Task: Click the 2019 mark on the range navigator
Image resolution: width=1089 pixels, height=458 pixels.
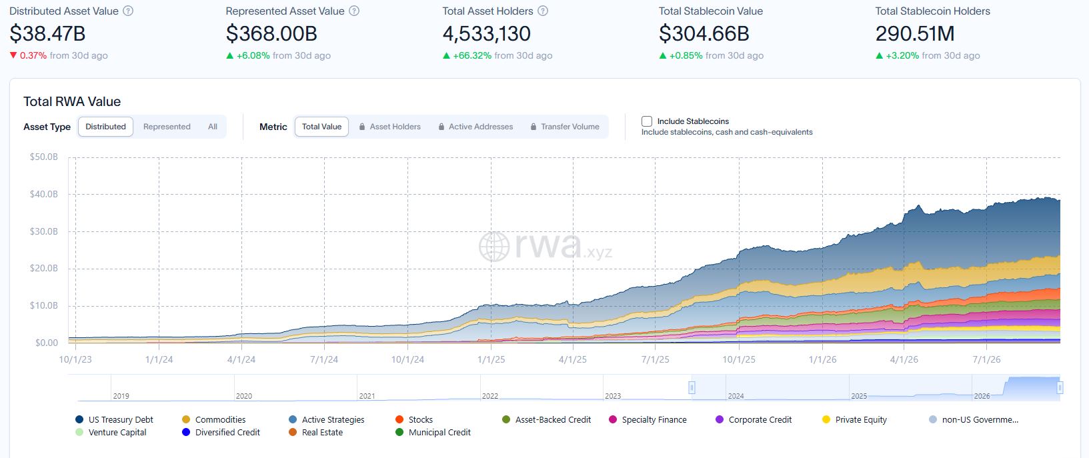Action: click(121, 395)
